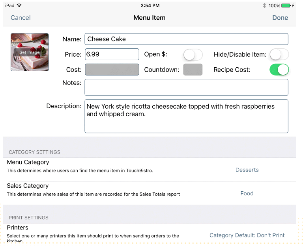The width and height of the screenshot is (303, 246).
Task: Open the Menu Category selector showing Desserts
Action: [x=247, y=170]
